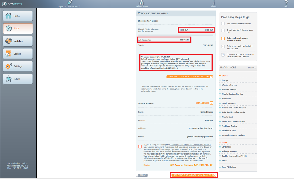Click the About info icon
294x179 pixels.
214,3
